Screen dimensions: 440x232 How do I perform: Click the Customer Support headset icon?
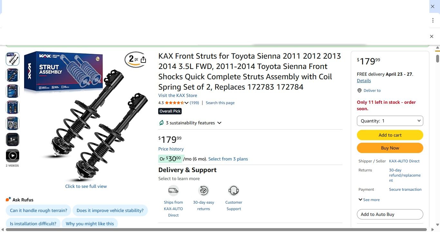234,190
